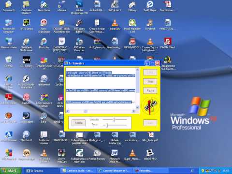Launch Moo0 Magnifier 1.00 shortcut
The image size is (232, 174).
coord(132,26)
